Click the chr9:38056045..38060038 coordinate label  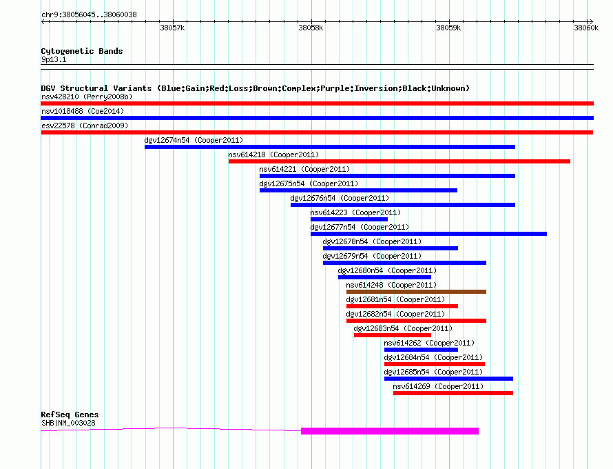[x=89, y=14]
